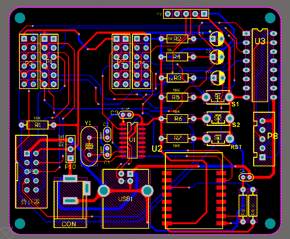Select the bottom-right corner mounting hole
The height and width of the screenshot is (239, 290).
pyautogui.click(x=270, y=223)
